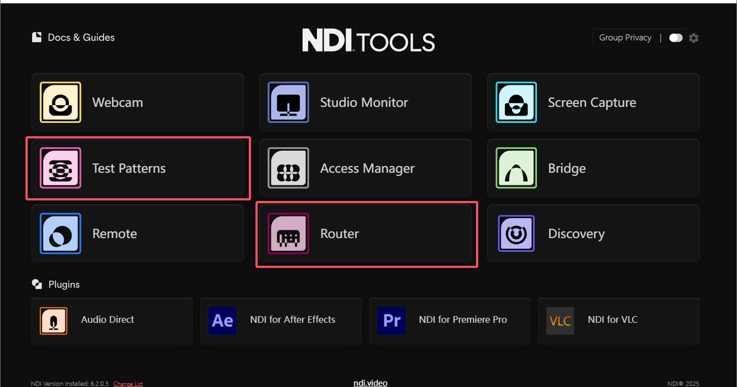Click the Screen Capture label
737x387 pixels.
pos(592,103)
